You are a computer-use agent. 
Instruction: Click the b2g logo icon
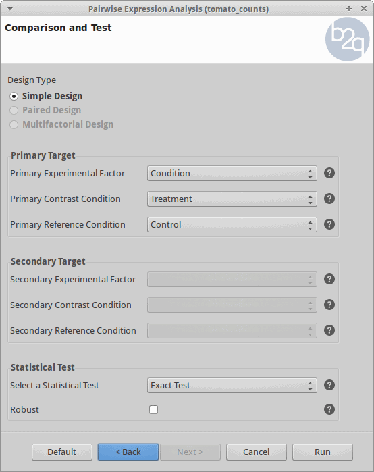(347, 39)
